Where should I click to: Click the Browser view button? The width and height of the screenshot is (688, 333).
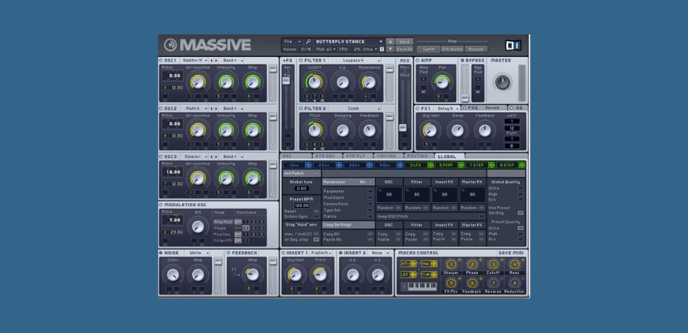[x=476, y=49]
